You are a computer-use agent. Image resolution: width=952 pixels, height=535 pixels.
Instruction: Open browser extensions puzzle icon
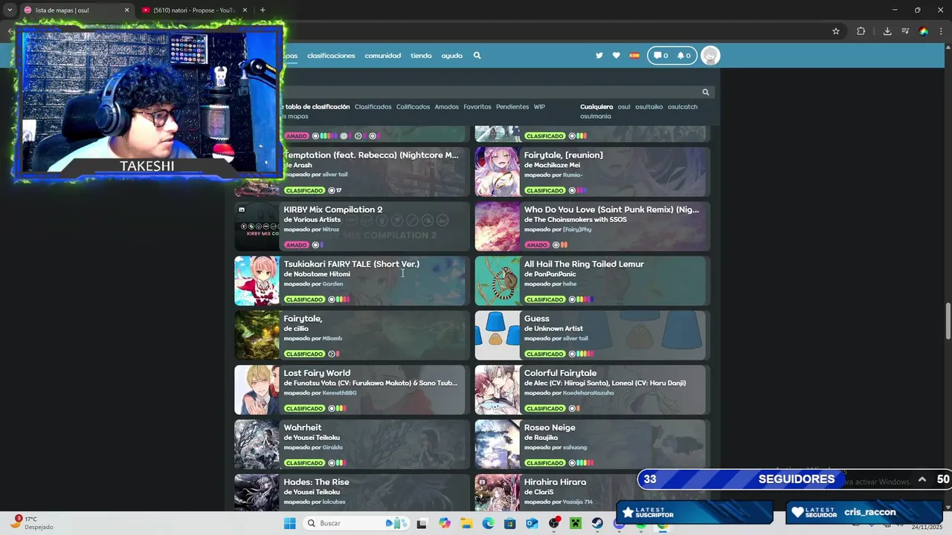tap(861, 31)
